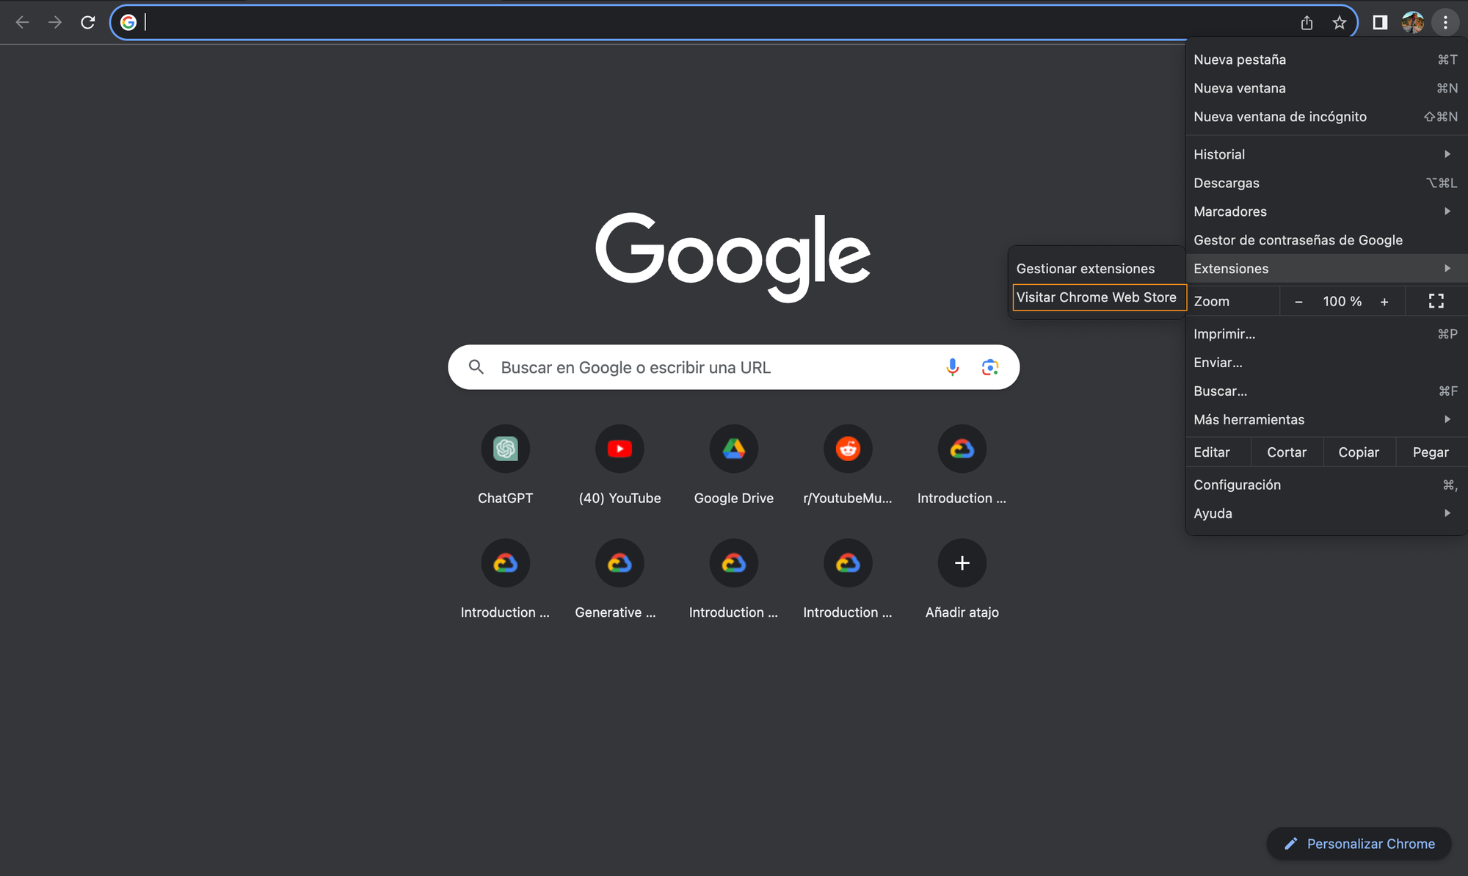Start voice search with microphone icon
Screen dimensions: 1468x876
pos(952,367)
